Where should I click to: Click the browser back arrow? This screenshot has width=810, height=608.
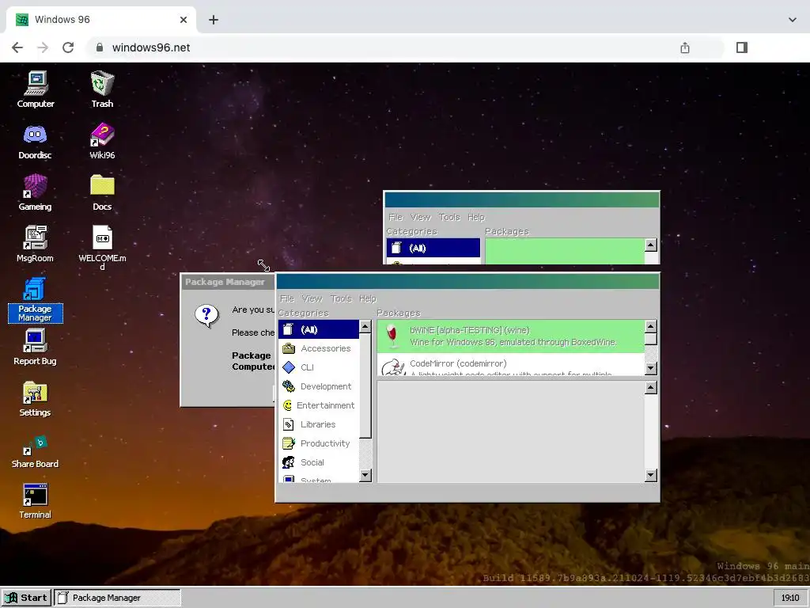[17, 47]
